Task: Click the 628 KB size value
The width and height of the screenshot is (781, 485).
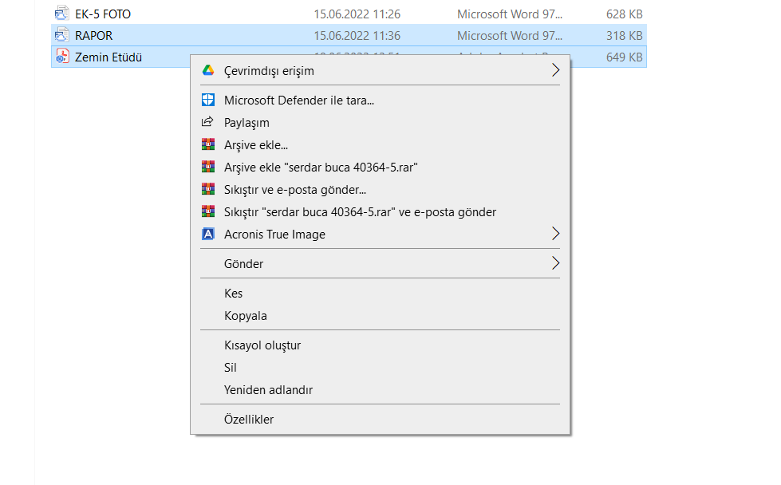Action: (624, 14)
